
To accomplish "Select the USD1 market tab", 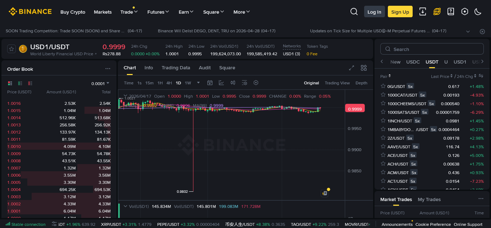I will pyautogui.click(x=460, y=62).
